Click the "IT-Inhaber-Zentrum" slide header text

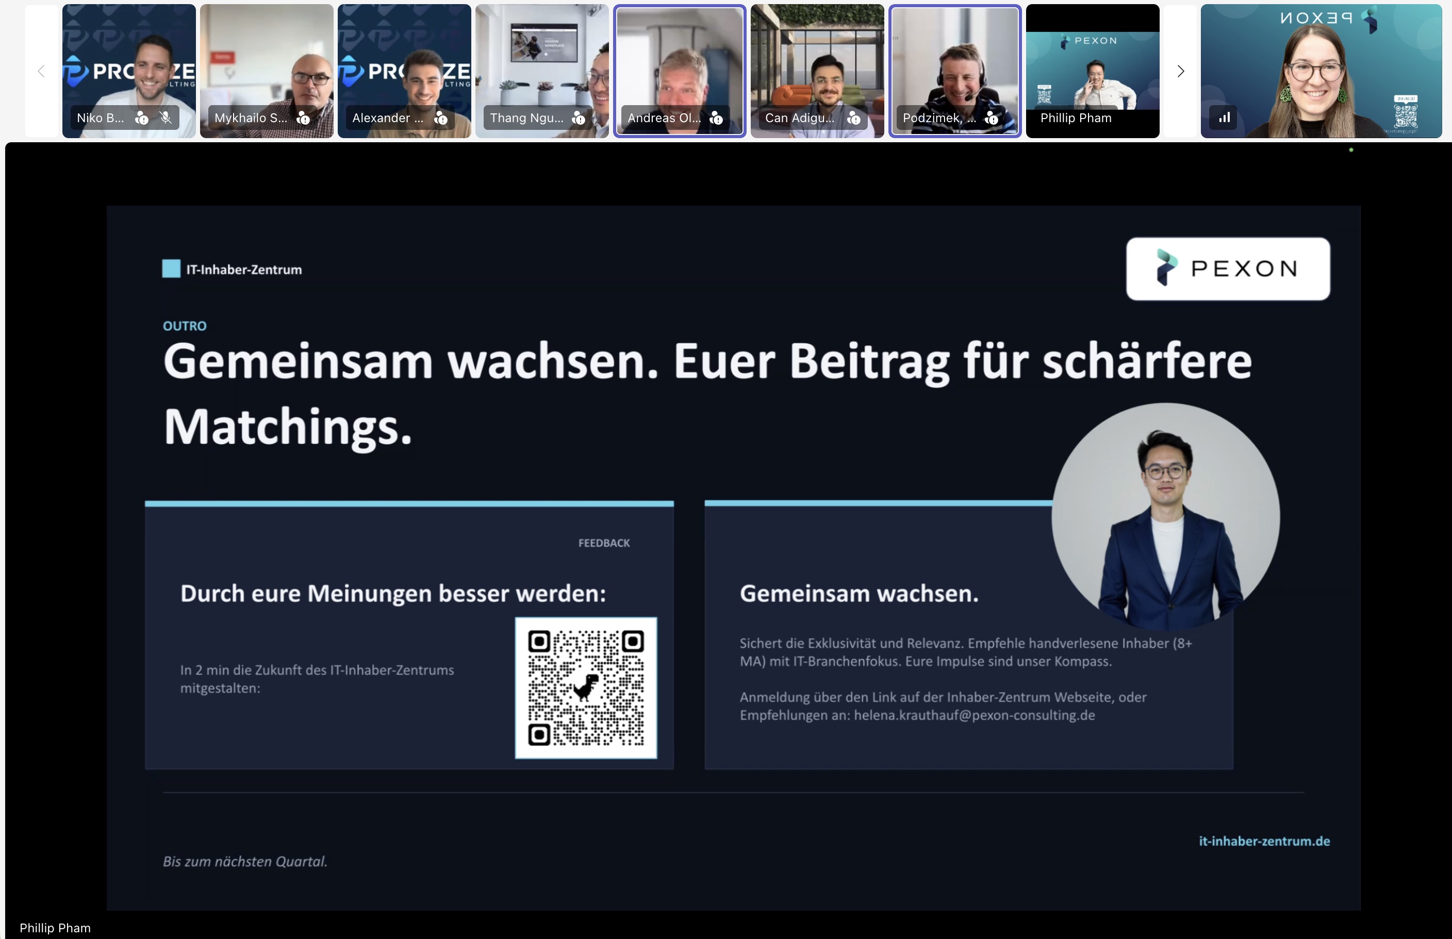pos(244,270)
